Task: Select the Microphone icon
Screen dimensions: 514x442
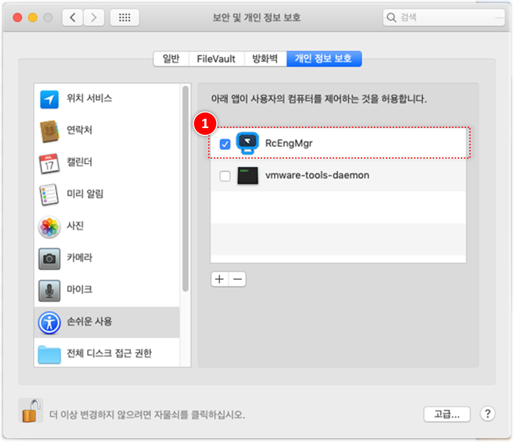Action: 50,290
